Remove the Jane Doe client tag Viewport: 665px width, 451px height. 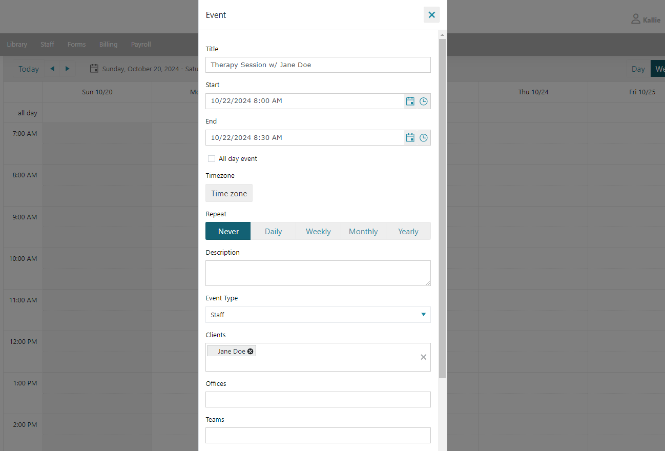[x=250, y=351]
